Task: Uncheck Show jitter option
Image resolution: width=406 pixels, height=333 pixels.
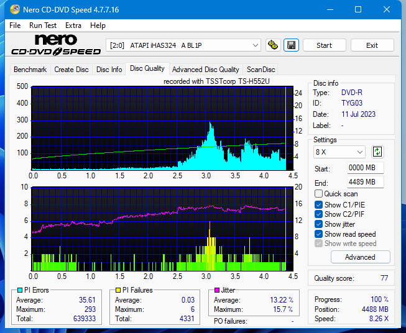Action: [318, 224]
